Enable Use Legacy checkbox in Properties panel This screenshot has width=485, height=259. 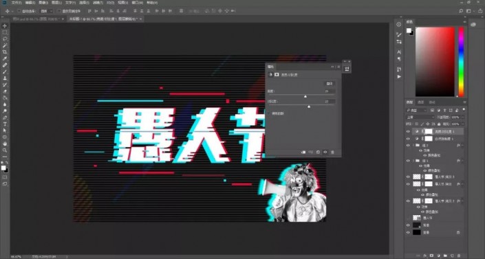(269, 113)
